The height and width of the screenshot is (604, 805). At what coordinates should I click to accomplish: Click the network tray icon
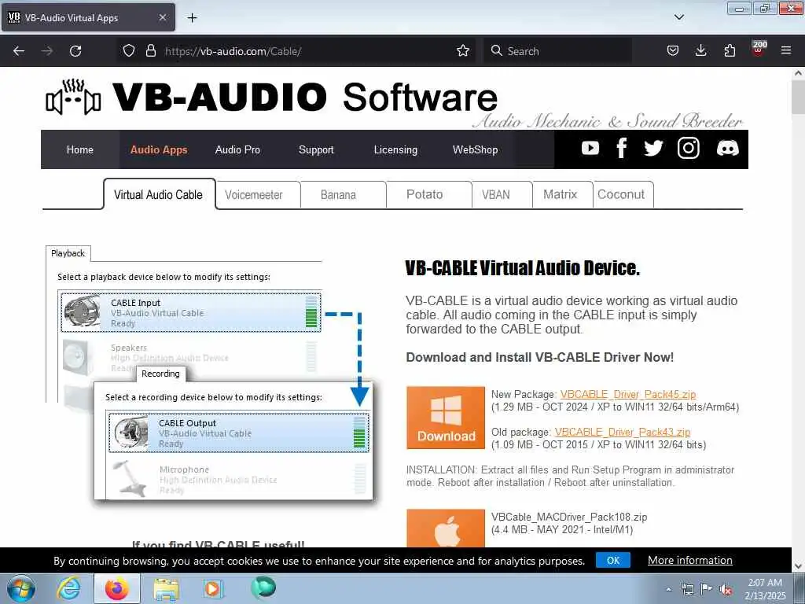tap(687, 590)
